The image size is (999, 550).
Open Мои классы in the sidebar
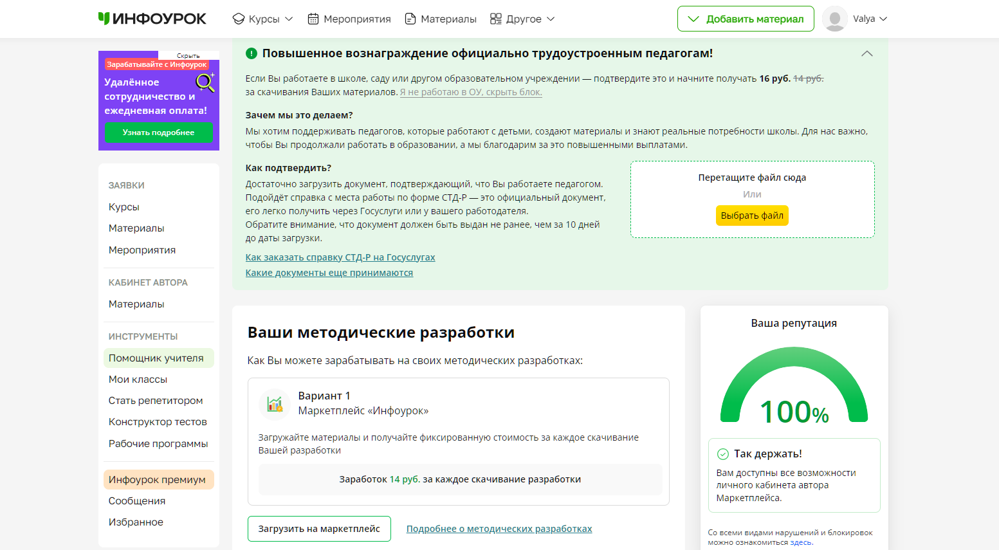(x=138, y=380)
